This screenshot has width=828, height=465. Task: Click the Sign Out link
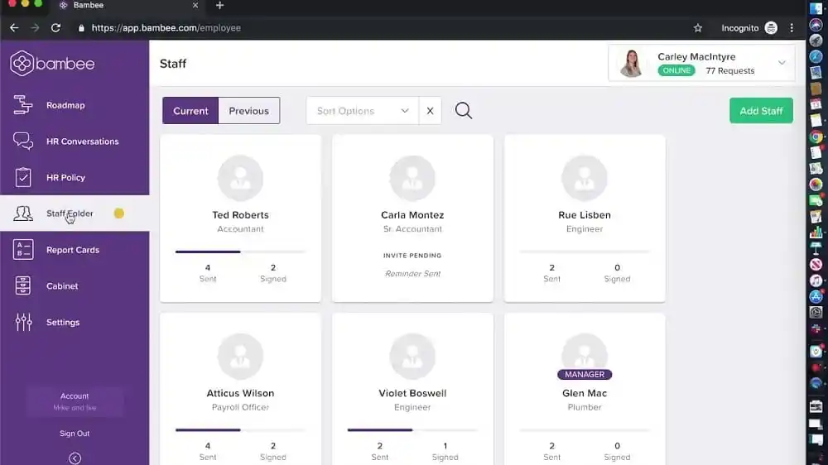[x=75, y=434]
